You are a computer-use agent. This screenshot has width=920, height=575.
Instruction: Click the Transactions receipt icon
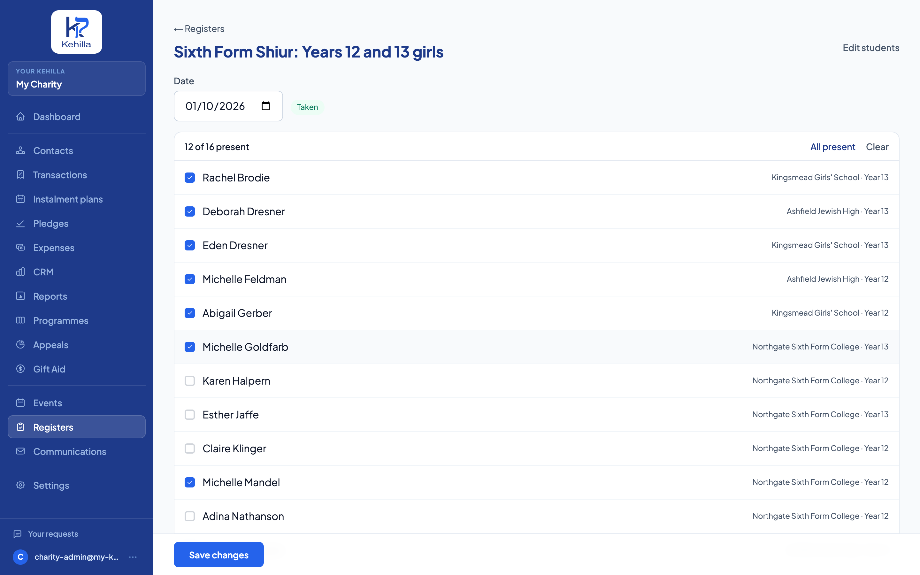point(20,174)
